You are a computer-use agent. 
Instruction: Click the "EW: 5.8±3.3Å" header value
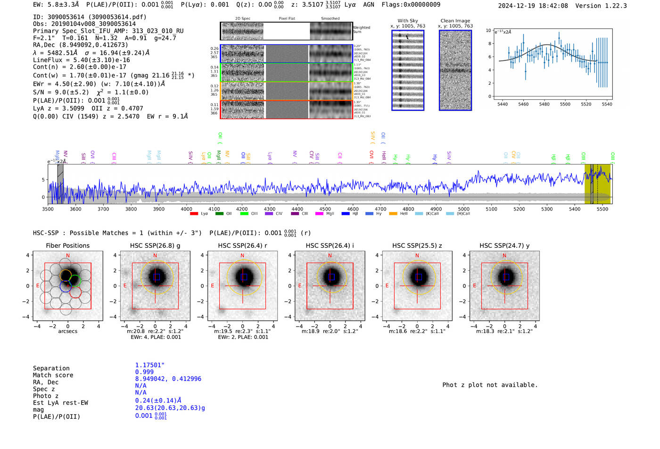click(56, 5)
